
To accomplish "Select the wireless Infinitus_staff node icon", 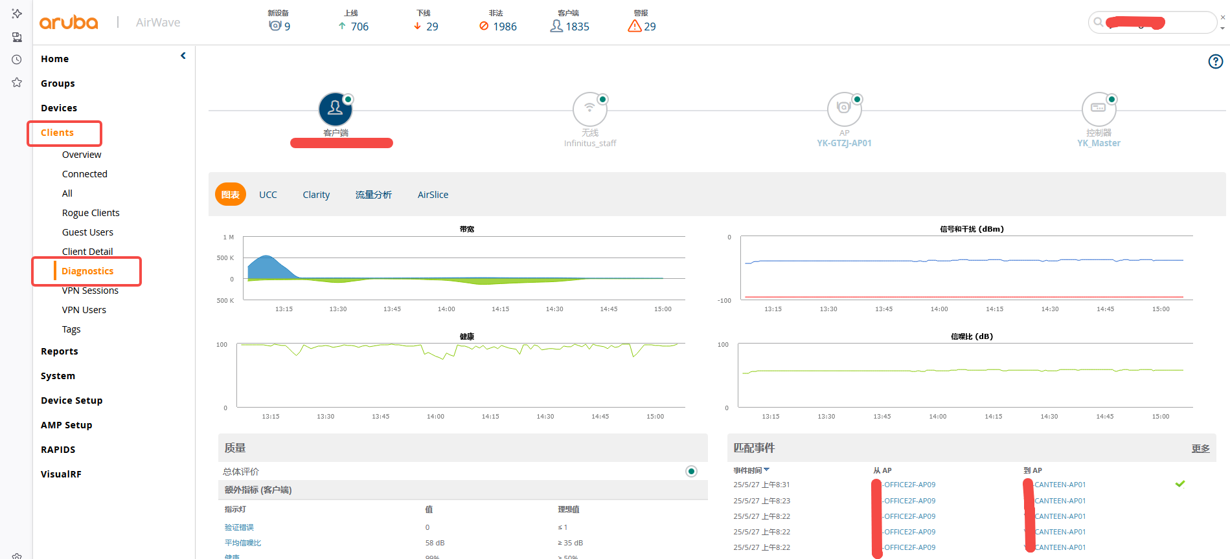I will pos(589,109).
